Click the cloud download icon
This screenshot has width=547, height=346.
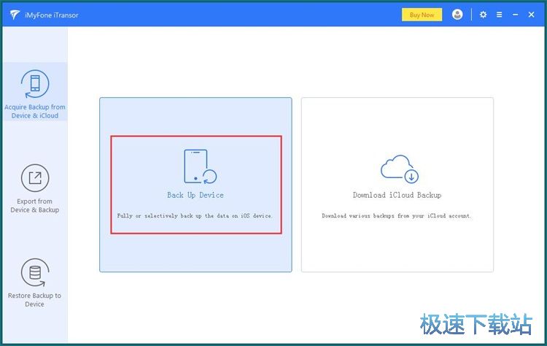[400, 169]
